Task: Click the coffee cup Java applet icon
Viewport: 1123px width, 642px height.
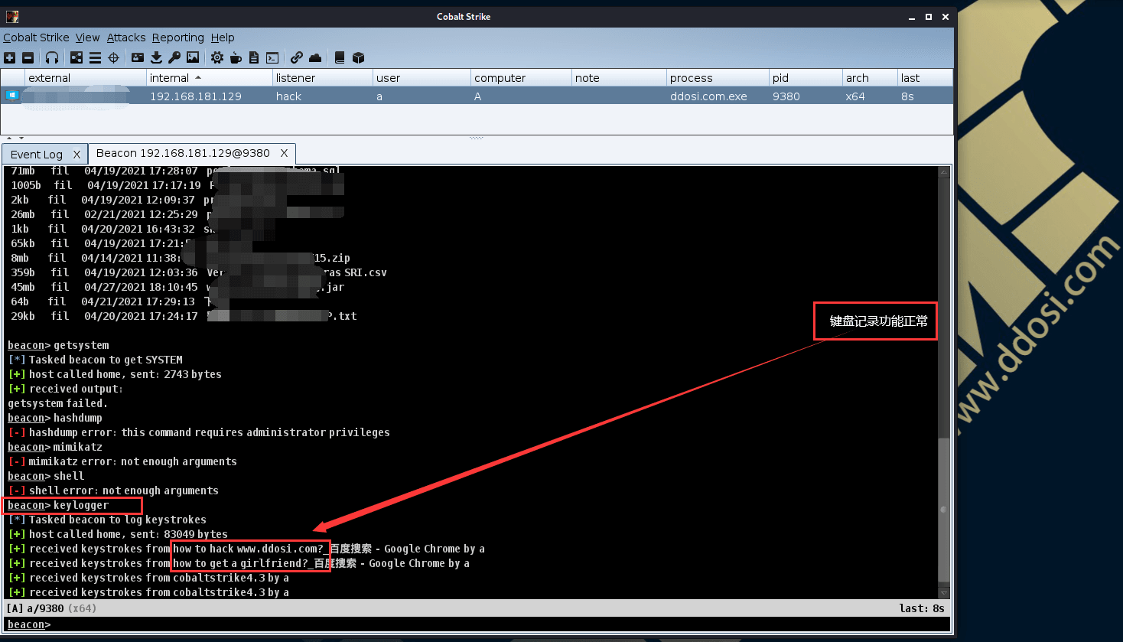Action: pos(236,57)
